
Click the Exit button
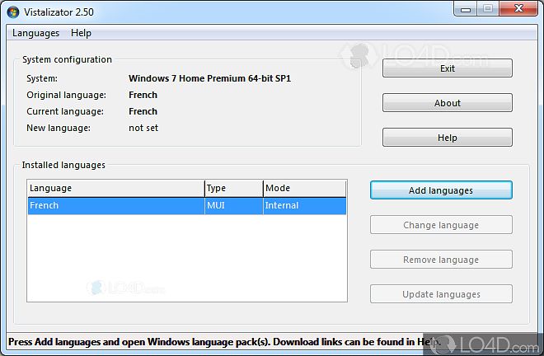448,68
